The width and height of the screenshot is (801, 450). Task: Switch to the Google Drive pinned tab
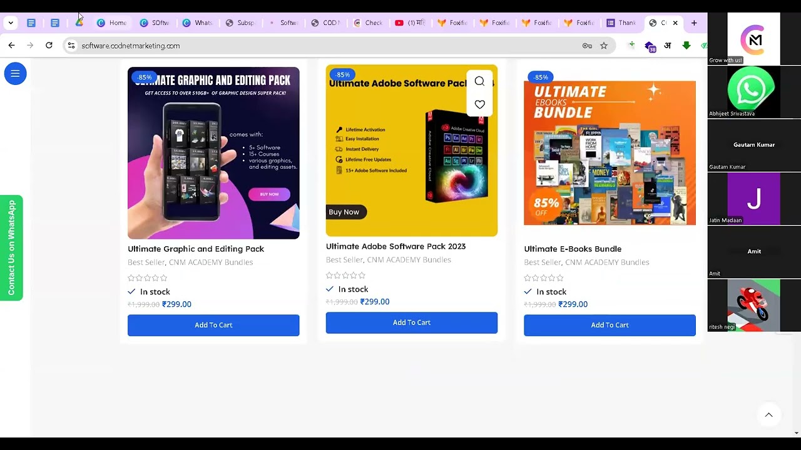[x=79, y=23]
